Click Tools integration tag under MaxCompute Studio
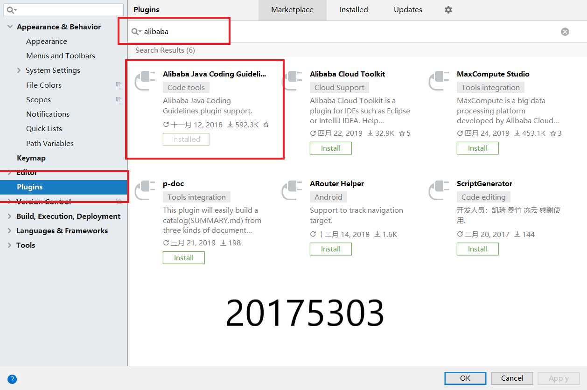This screenshot has height=390, width=587. 490,87
